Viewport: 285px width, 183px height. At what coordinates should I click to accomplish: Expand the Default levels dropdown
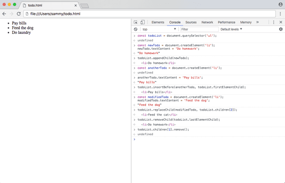pyautogui.click(x=231, y=29)
